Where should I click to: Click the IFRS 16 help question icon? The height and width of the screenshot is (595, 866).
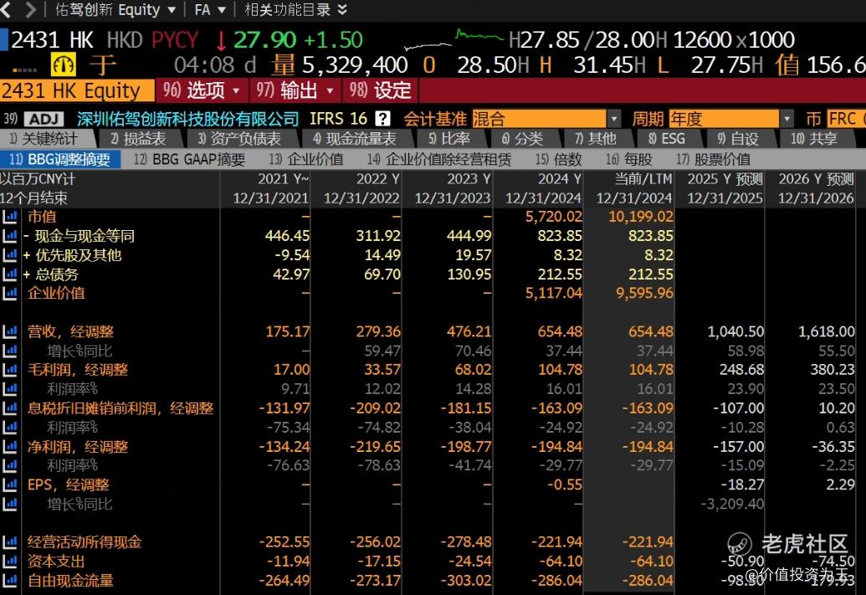[x=382, y=119]
